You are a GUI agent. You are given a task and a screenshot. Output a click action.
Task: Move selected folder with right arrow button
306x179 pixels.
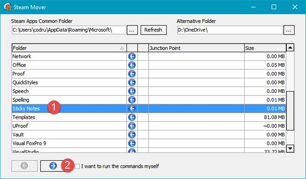pos(53,166)
